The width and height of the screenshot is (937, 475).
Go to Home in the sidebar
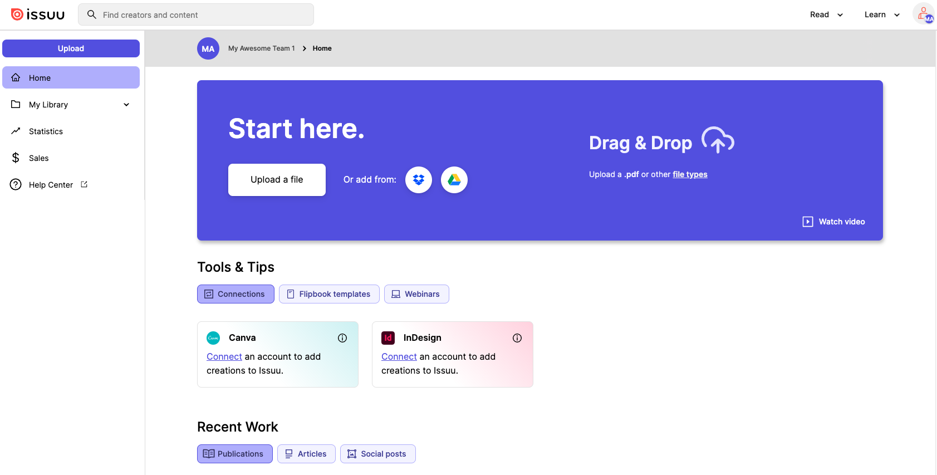point(71,77)
